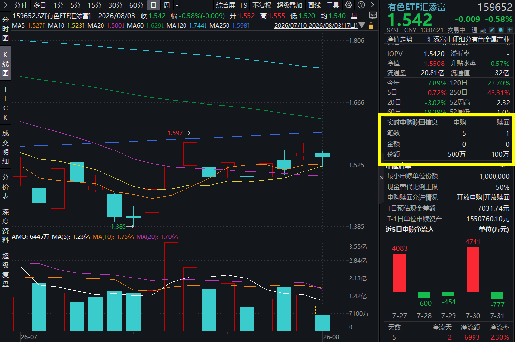Image resolution: width=515 pixels, height=342 pixels.
Task: Click the 申购赎回允许情况 value 开放申购|开放赎回
Action: pos(483,197)
